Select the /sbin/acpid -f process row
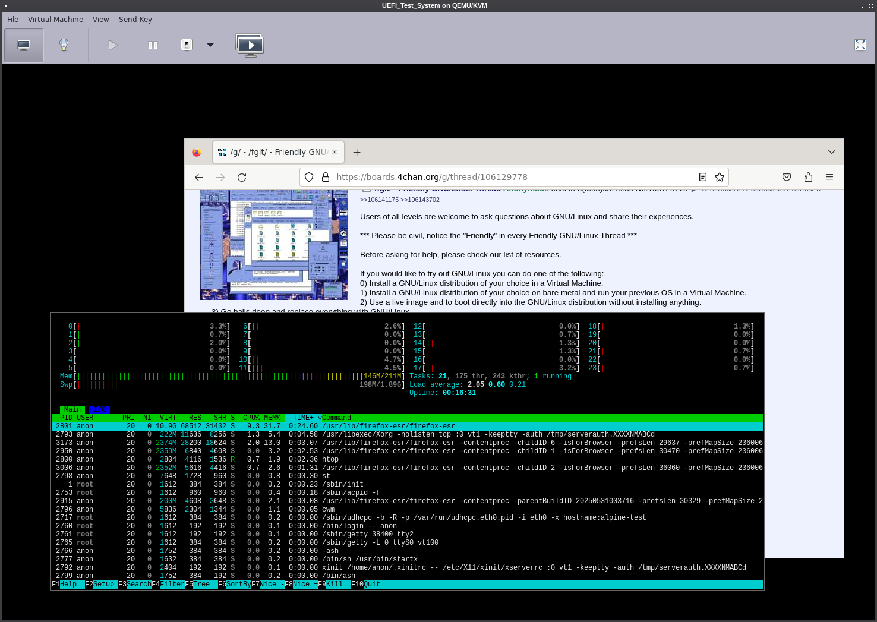 pos(407,492)
